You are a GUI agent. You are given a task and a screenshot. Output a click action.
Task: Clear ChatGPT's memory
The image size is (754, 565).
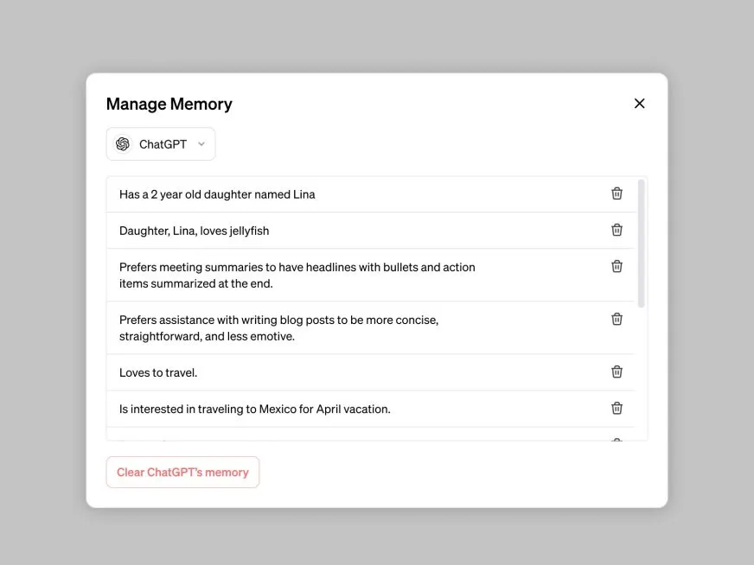tap(182, 473)
